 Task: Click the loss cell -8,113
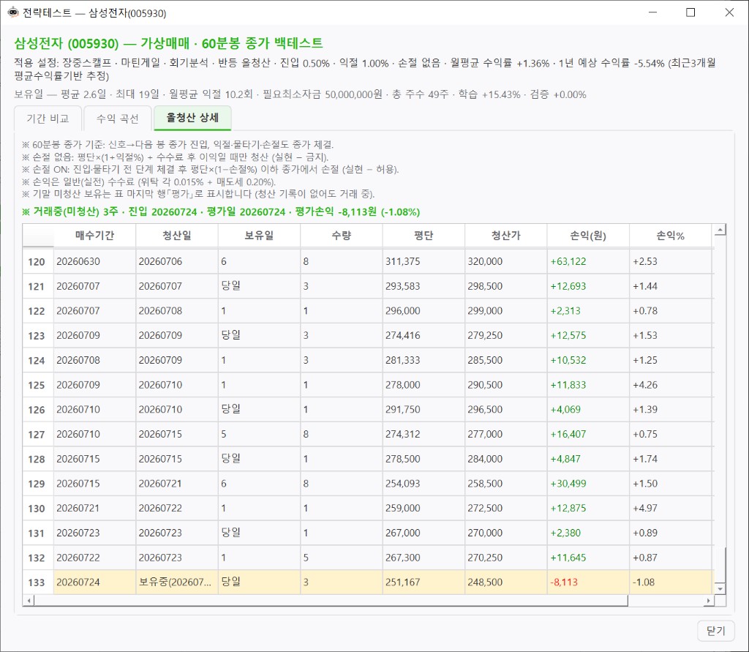pyautogui.click(x=588, y=582)
